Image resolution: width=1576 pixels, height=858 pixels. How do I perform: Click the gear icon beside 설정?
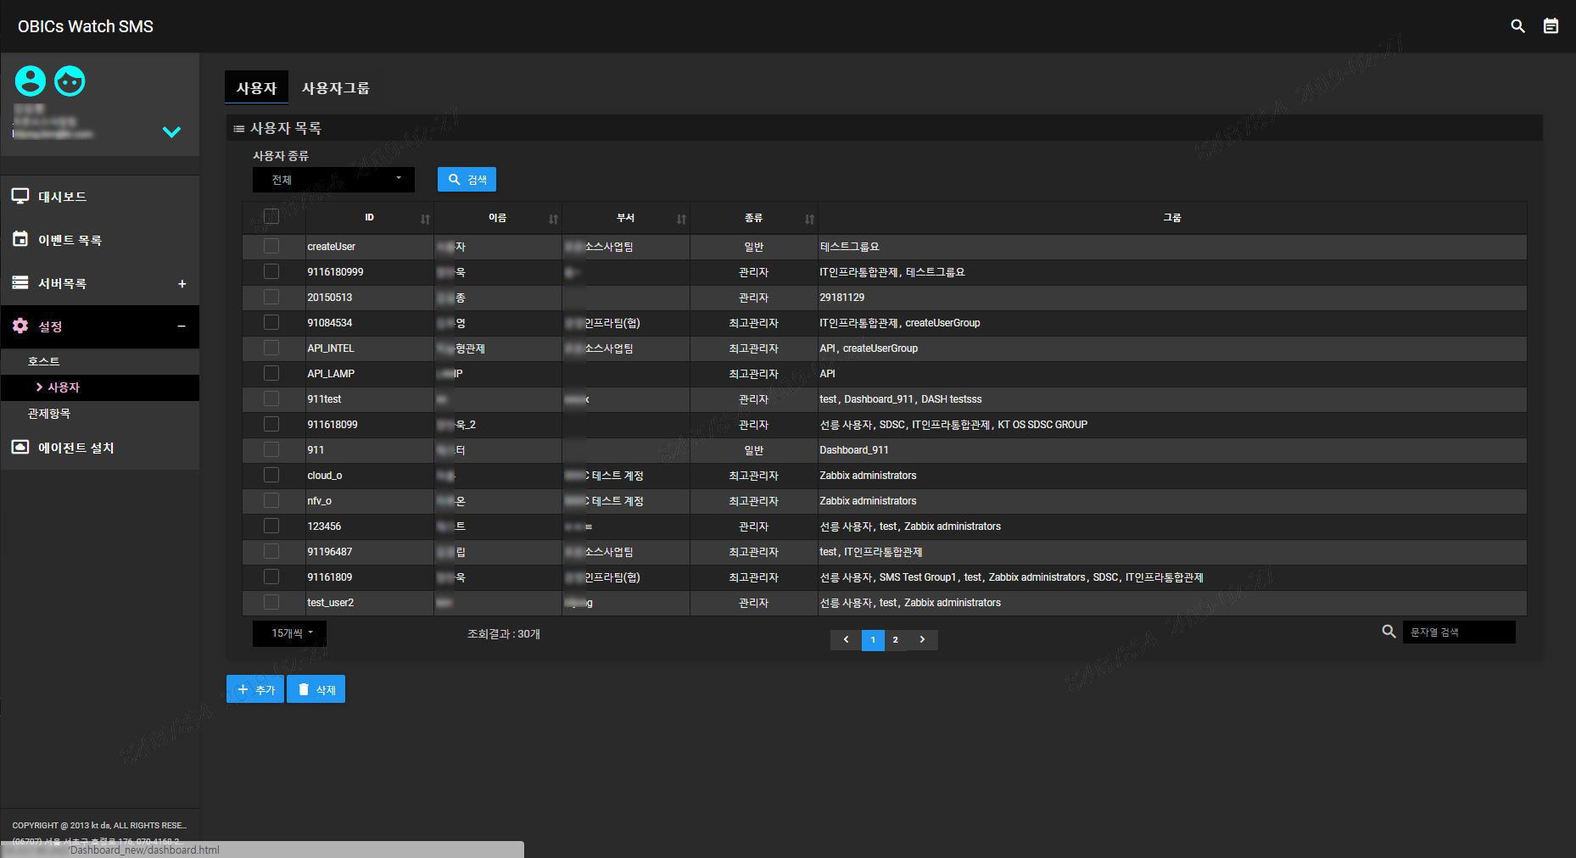point(20,326)
